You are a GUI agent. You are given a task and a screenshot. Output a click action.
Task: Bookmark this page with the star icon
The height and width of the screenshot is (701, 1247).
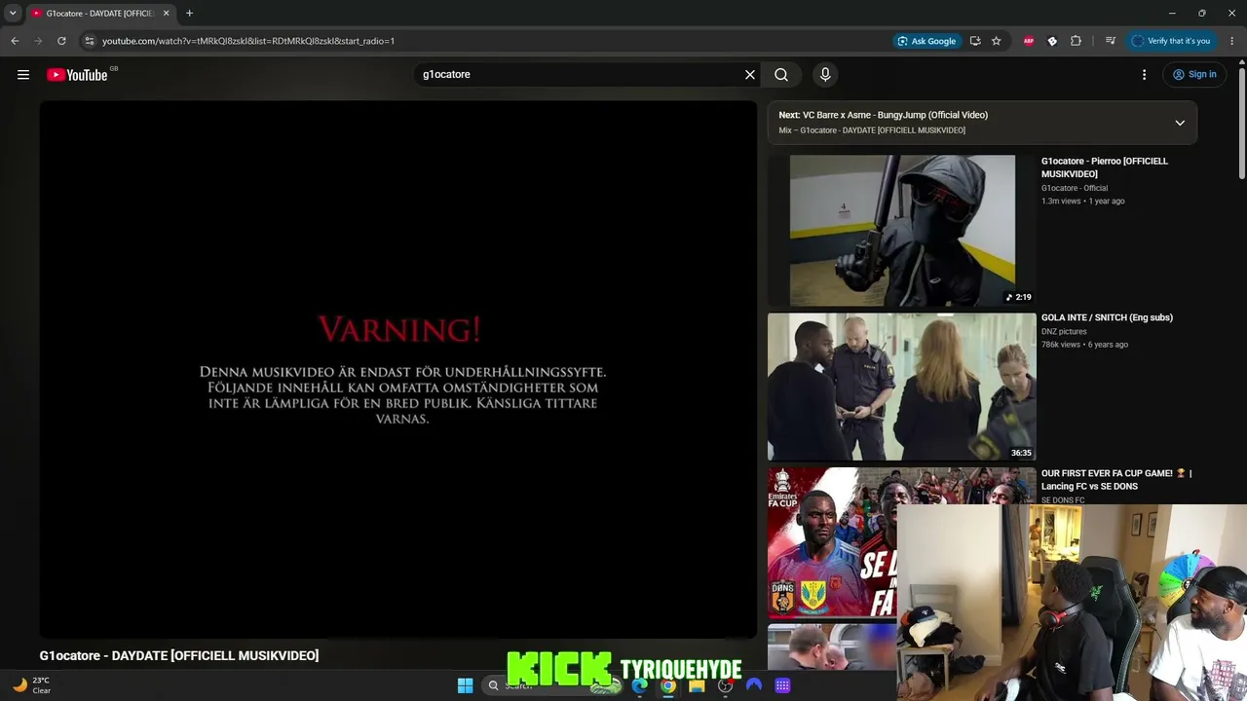click(x=997, y=41)
